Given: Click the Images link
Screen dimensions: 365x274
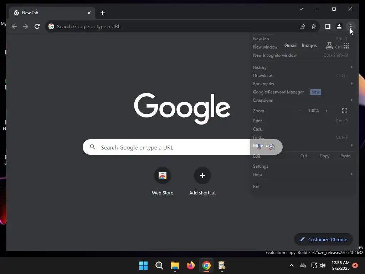Looking at the screenshot, I should point(309,45).
